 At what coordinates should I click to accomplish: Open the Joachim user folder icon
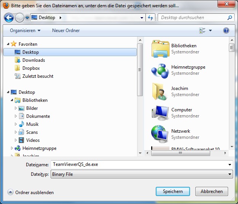160,91
